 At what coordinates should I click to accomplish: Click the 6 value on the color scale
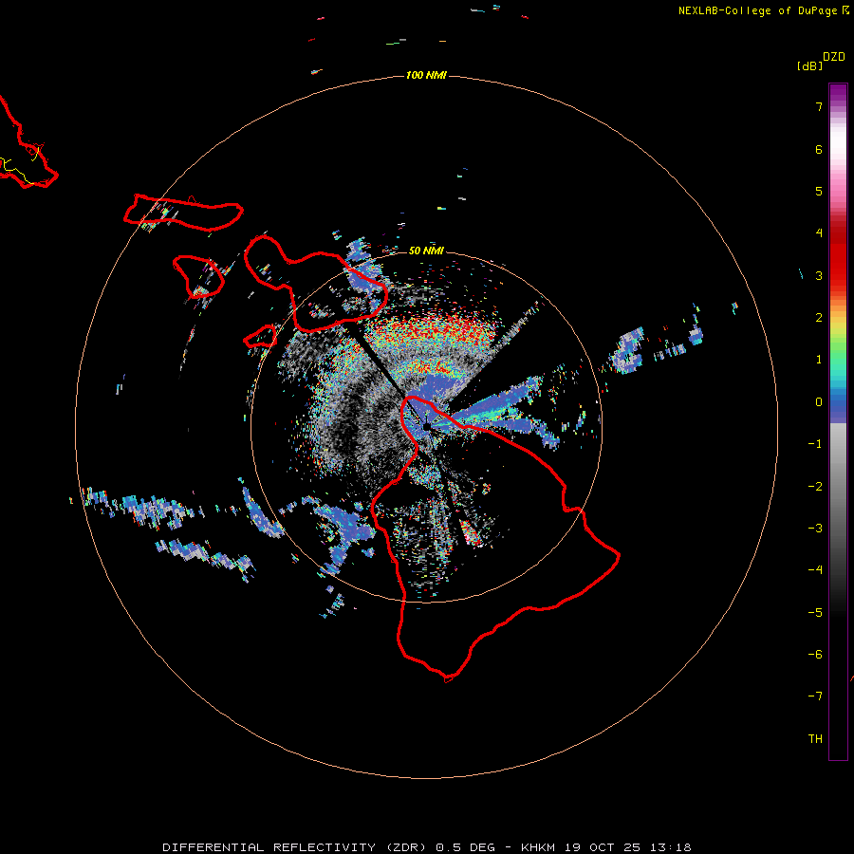point(819,149)
